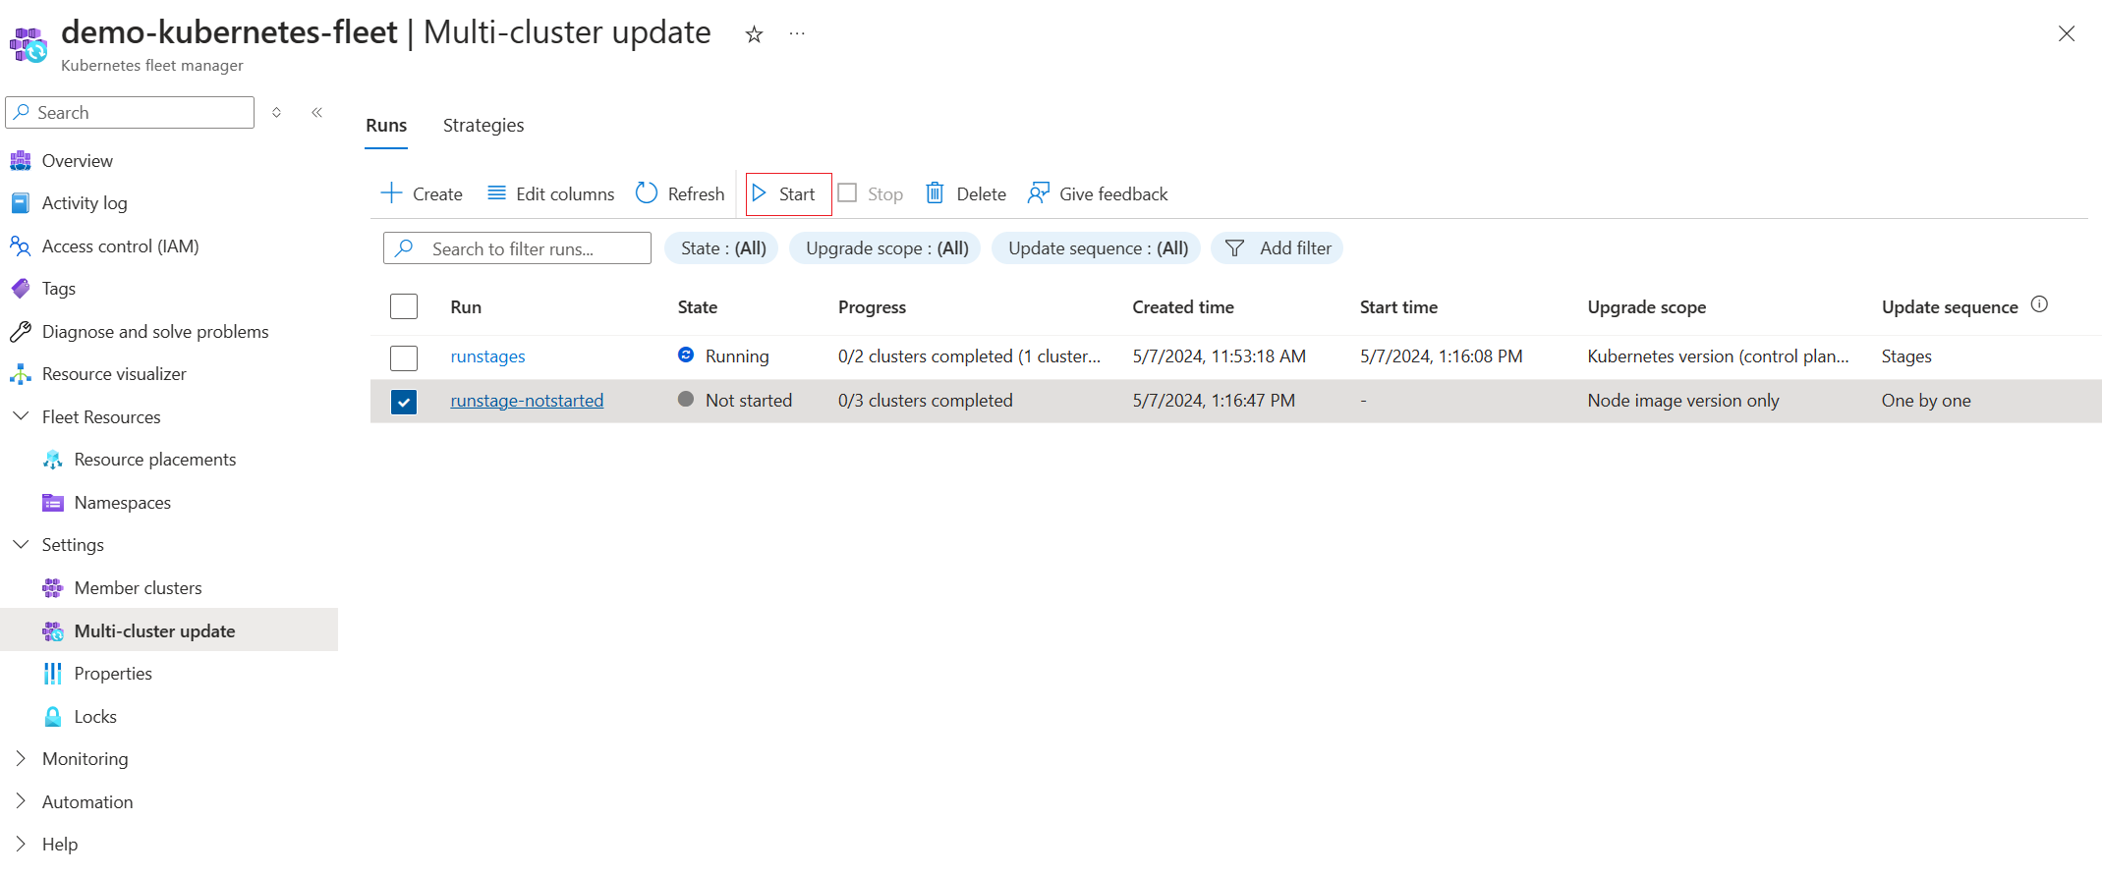
Task: Open Edit columns in toolbar
Action: tap(550, 193)
